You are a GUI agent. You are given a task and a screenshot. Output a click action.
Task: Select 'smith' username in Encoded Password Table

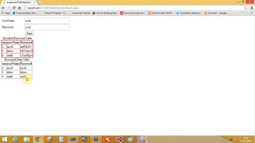coord(10,55)
